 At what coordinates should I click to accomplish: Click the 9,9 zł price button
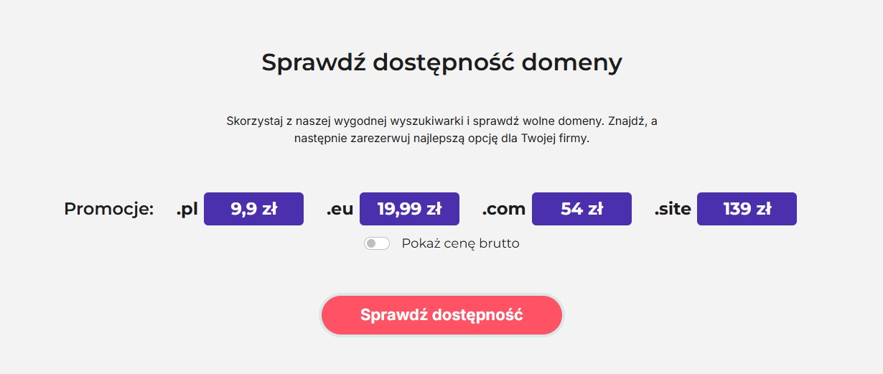253,209
